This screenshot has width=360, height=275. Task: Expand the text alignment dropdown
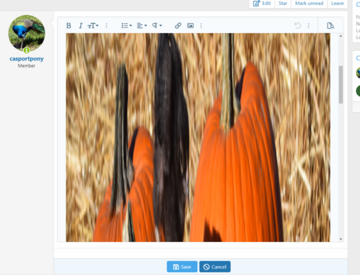142,25
